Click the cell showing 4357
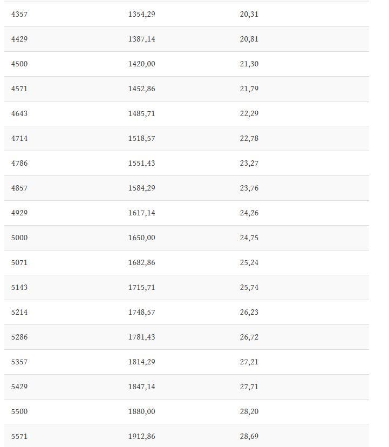Screen dimensions: 389x447 coord(19,15)
